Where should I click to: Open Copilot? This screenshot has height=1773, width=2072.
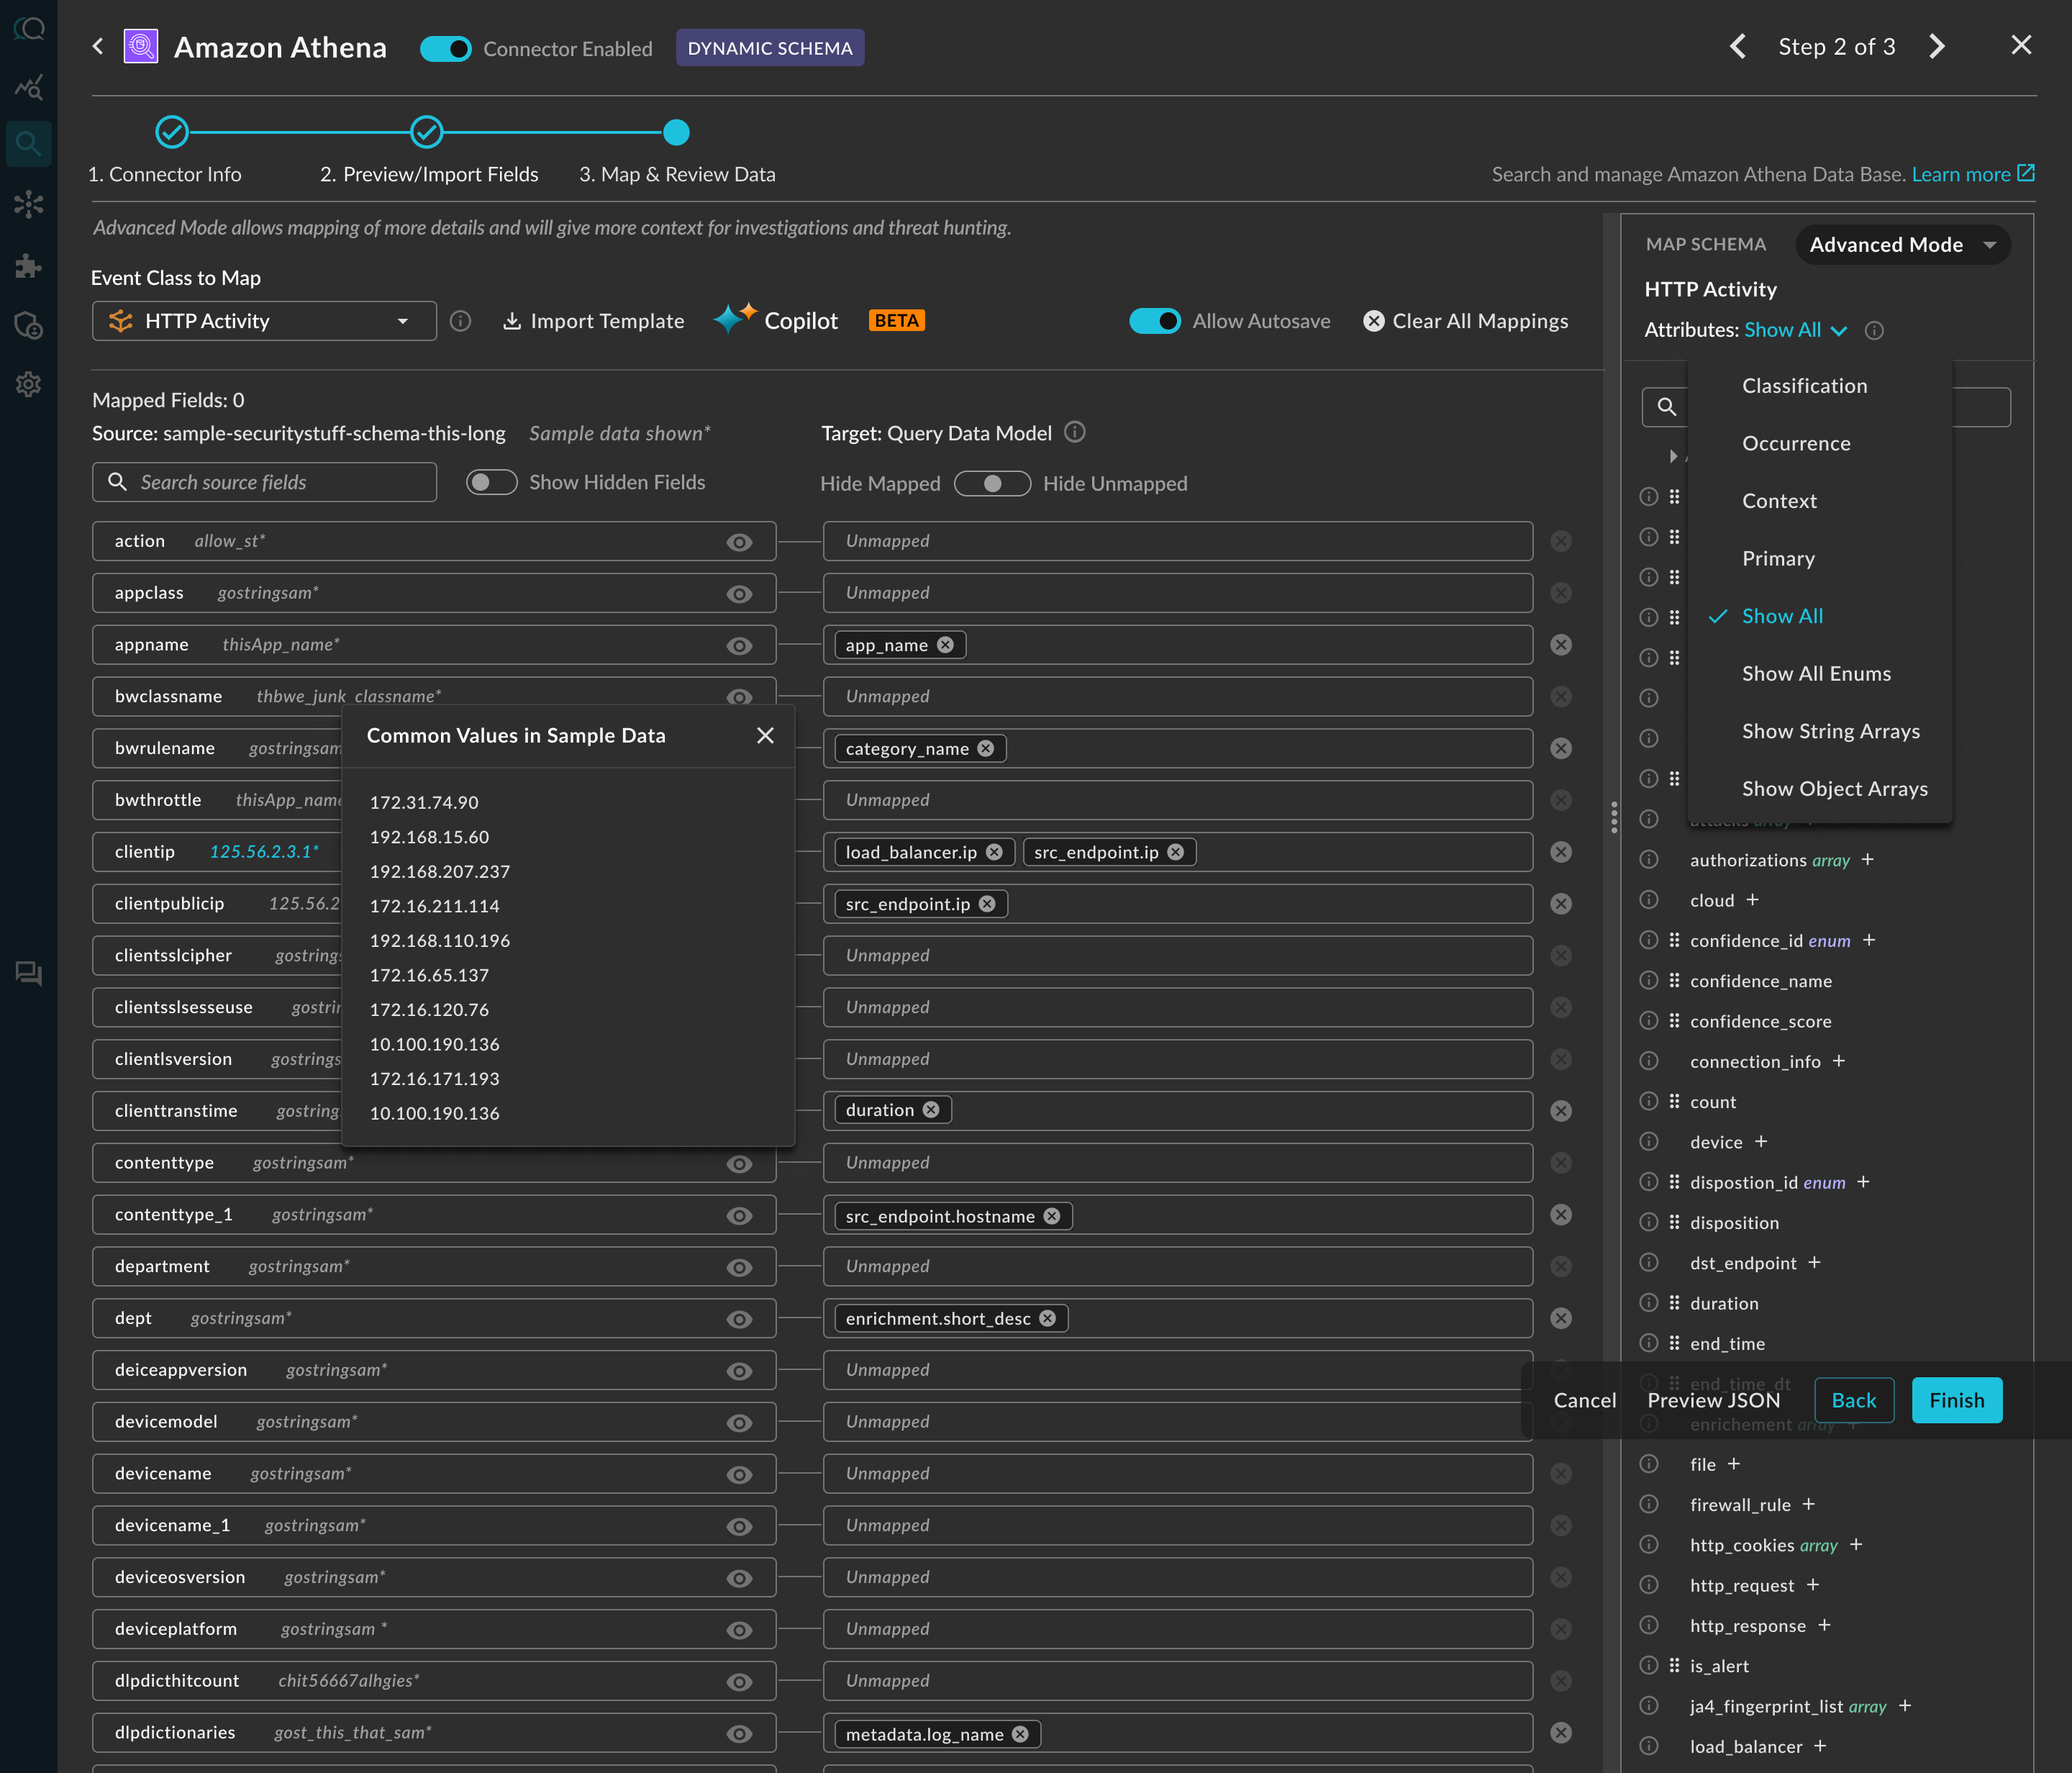(776, 320)
